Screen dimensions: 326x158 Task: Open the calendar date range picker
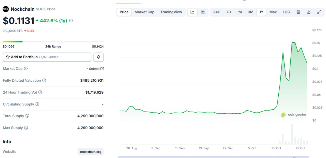[298, 12]
